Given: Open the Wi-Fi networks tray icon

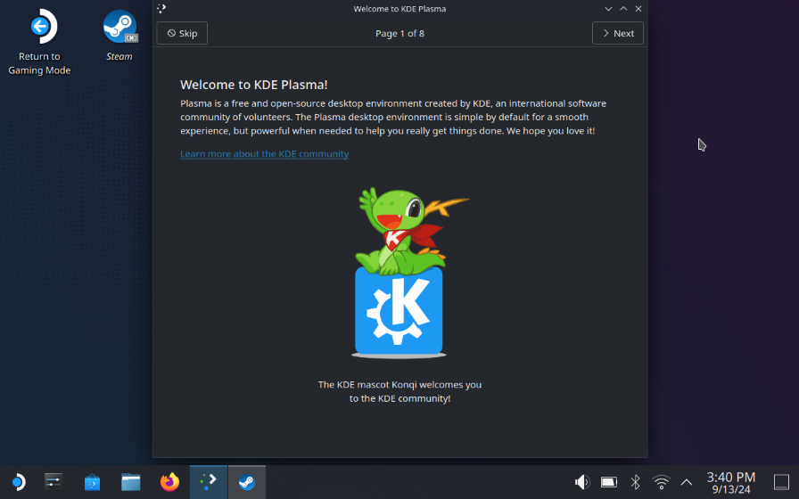Looking at the screenshot, I should coord(661,482).
